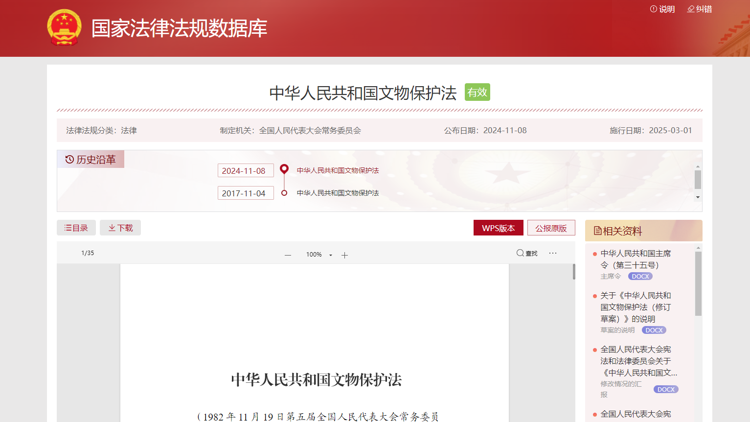Zoom out with the minus icon
Screen dimensions: 750x422
288,255
